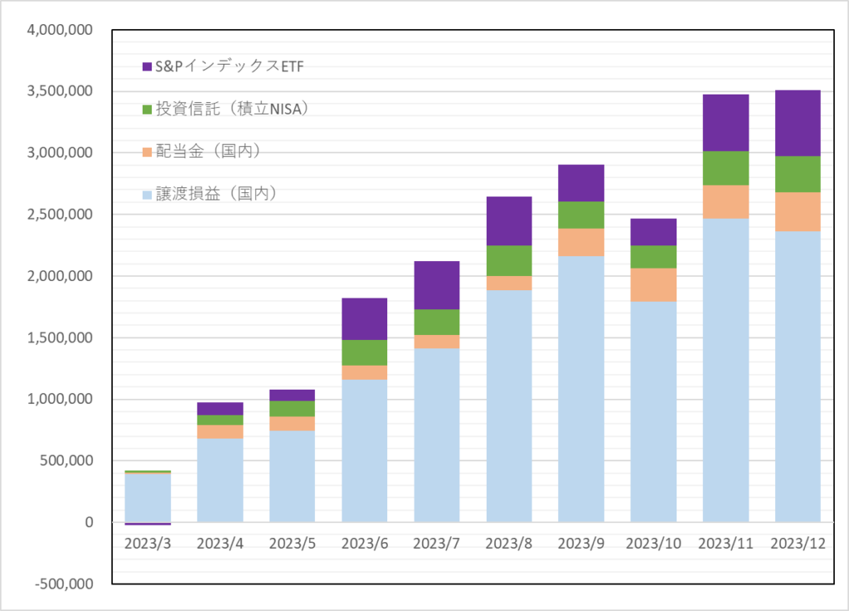This screenshot has width=849, height=611.
Task: Click the orange segment of the 2023/10 bar
Action: tap(653, 284)
